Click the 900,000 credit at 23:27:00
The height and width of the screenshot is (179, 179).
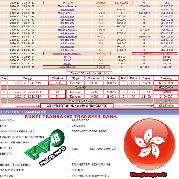coord(144,30)
